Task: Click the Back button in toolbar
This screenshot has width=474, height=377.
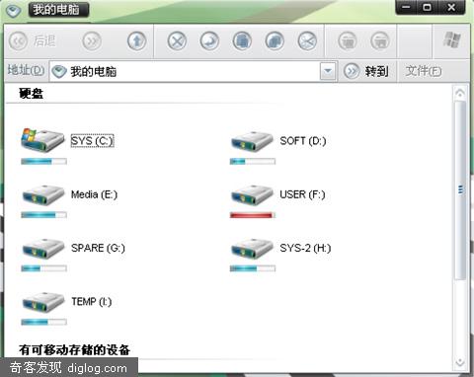Action: click(32, 41)
